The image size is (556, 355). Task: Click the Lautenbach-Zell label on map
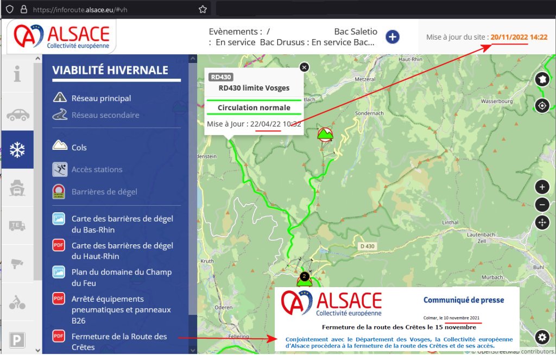click(481, 238)
